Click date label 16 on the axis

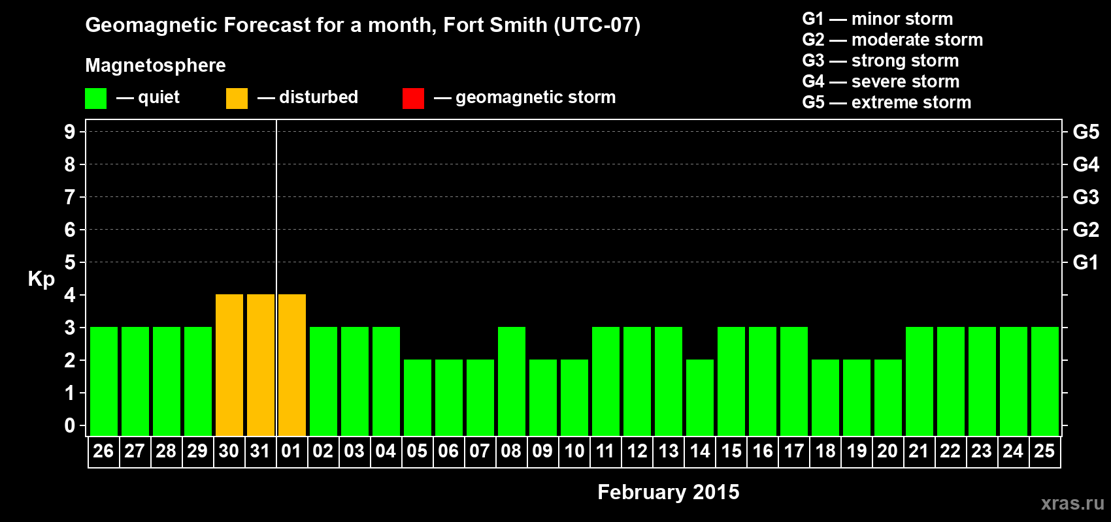[763, 451]
